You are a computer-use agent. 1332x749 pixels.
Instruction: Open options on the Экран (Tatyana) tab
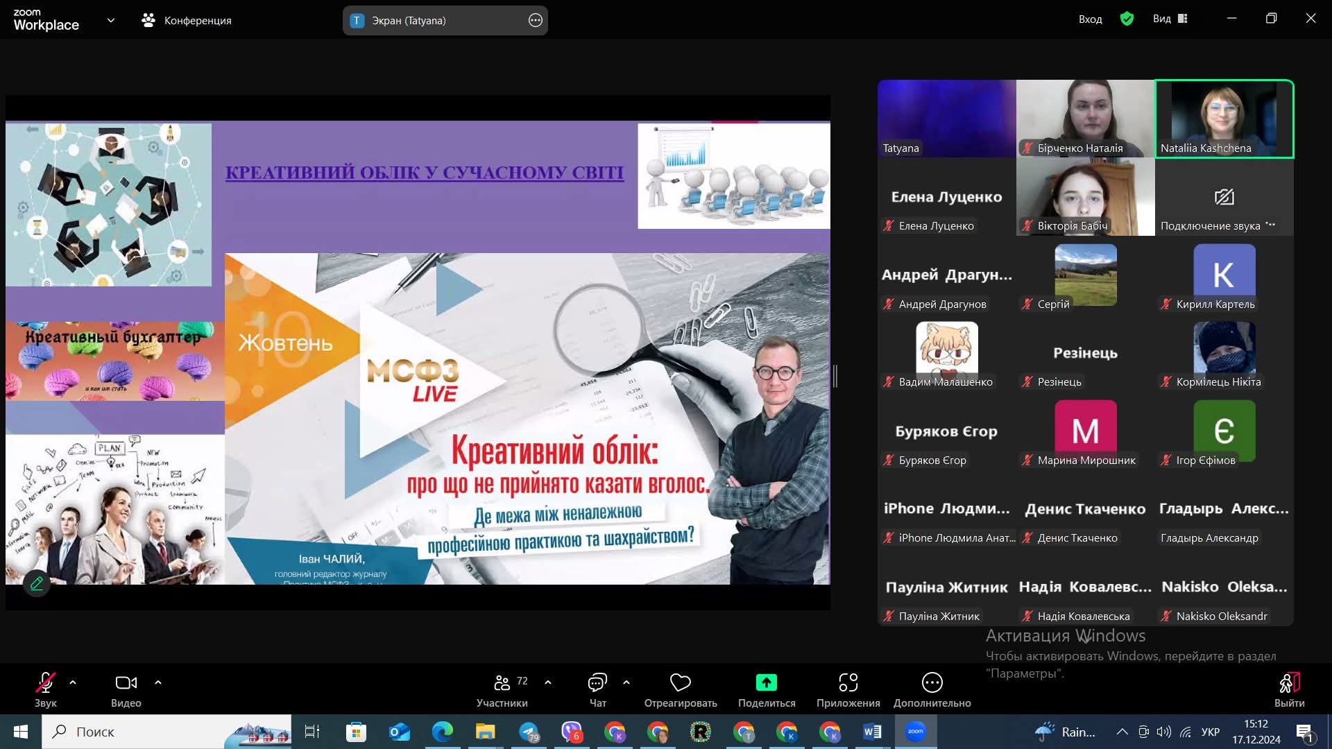[x=535, y=21]
